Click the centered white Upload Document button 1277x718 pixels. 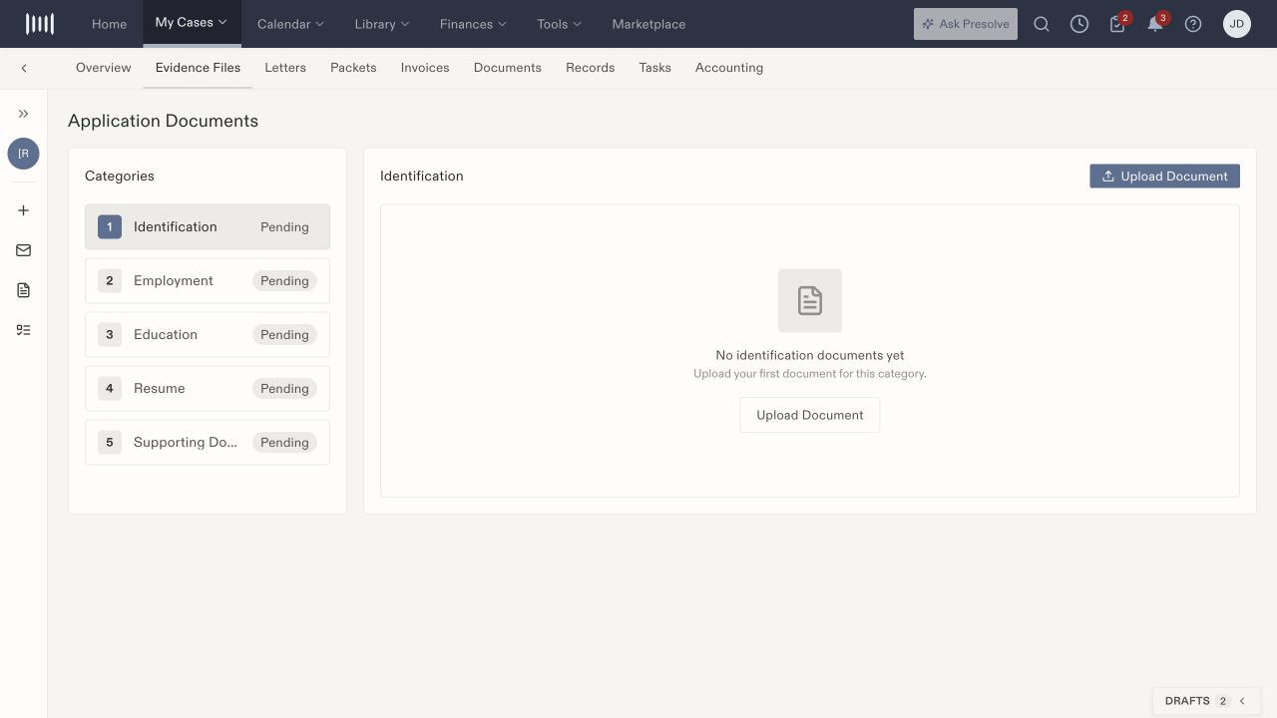coord(810,415)
